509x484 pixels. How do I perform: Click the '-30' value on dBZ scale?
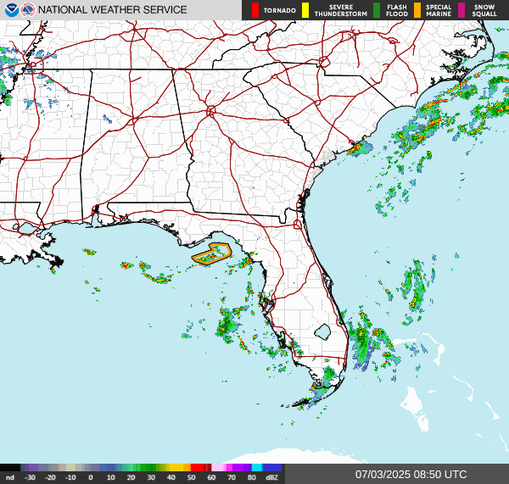[31, 477]
